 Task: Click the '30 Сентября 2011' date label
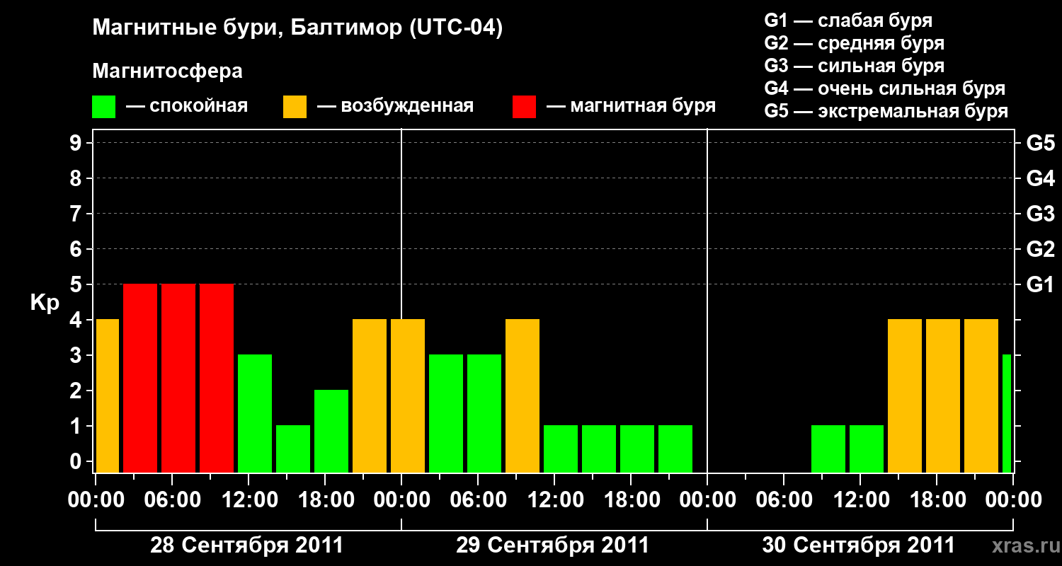[859, 545]
